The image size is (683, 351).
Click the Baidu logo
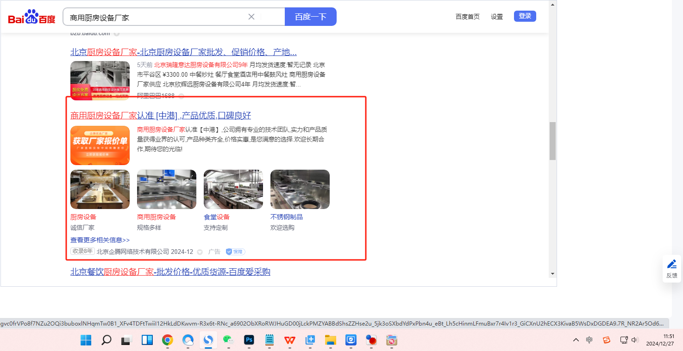pyautogui.click(x=31, y=17)
